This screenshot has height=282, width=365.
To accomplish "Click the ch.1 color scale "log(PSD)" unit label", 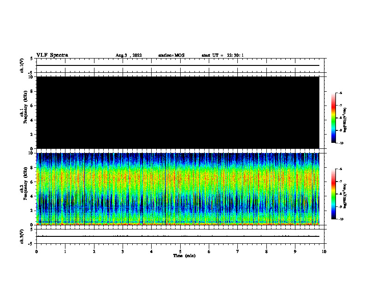I will click(345, 120).
